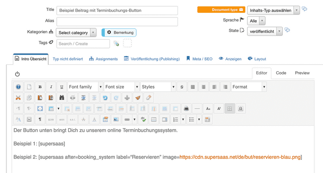
Task: Open the Meta / SEO tab
Action: [199, 59]
